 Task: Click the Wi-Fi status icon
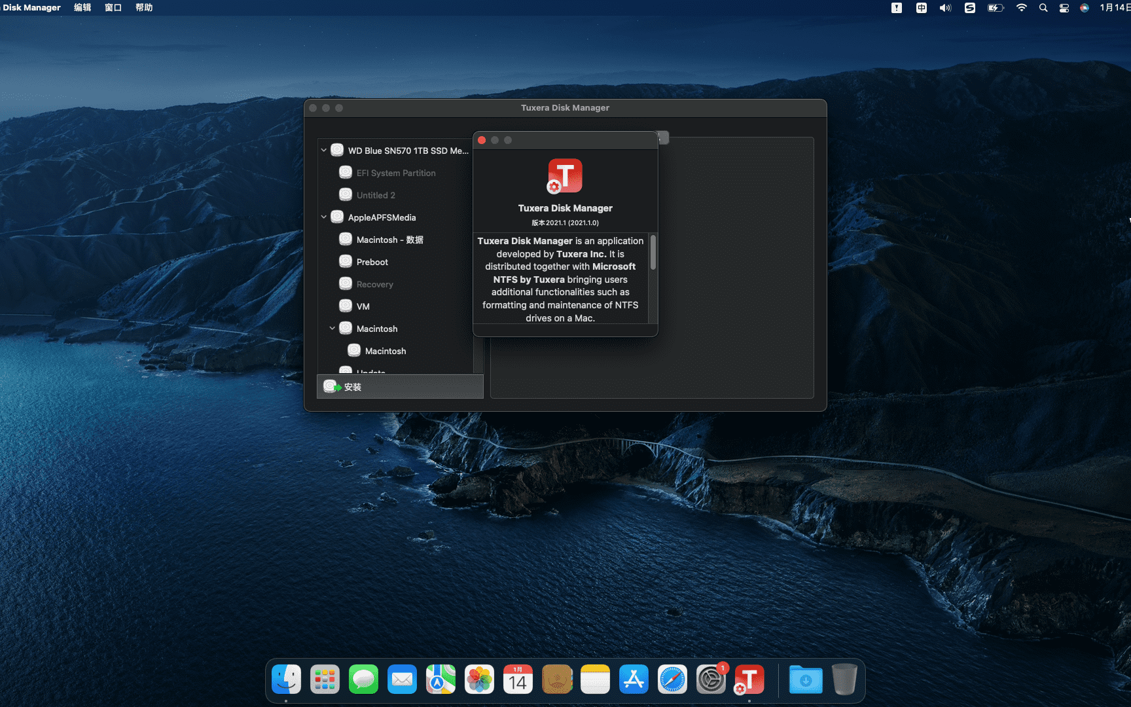1022,8
